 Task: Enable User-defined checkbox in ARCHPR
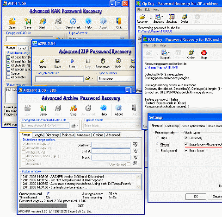129,164
